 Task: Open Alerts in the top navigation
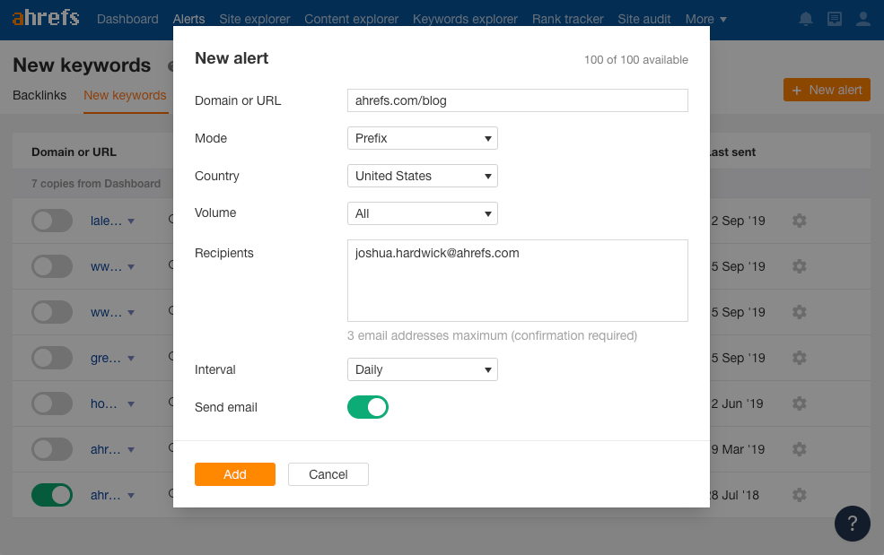pyautogui.click(x=188, y=19)
